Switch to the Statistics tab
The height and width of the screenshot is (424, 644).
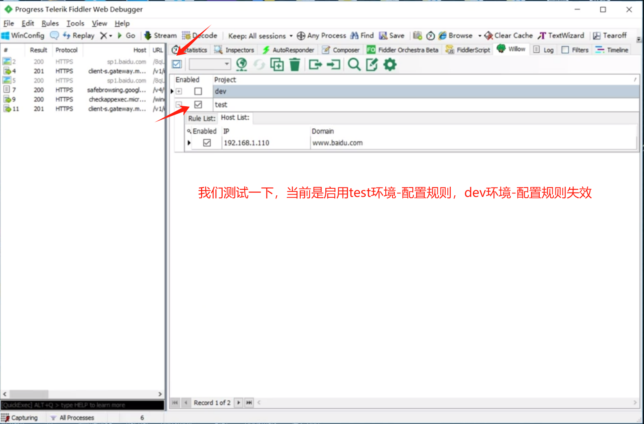(x=190, y=50)
